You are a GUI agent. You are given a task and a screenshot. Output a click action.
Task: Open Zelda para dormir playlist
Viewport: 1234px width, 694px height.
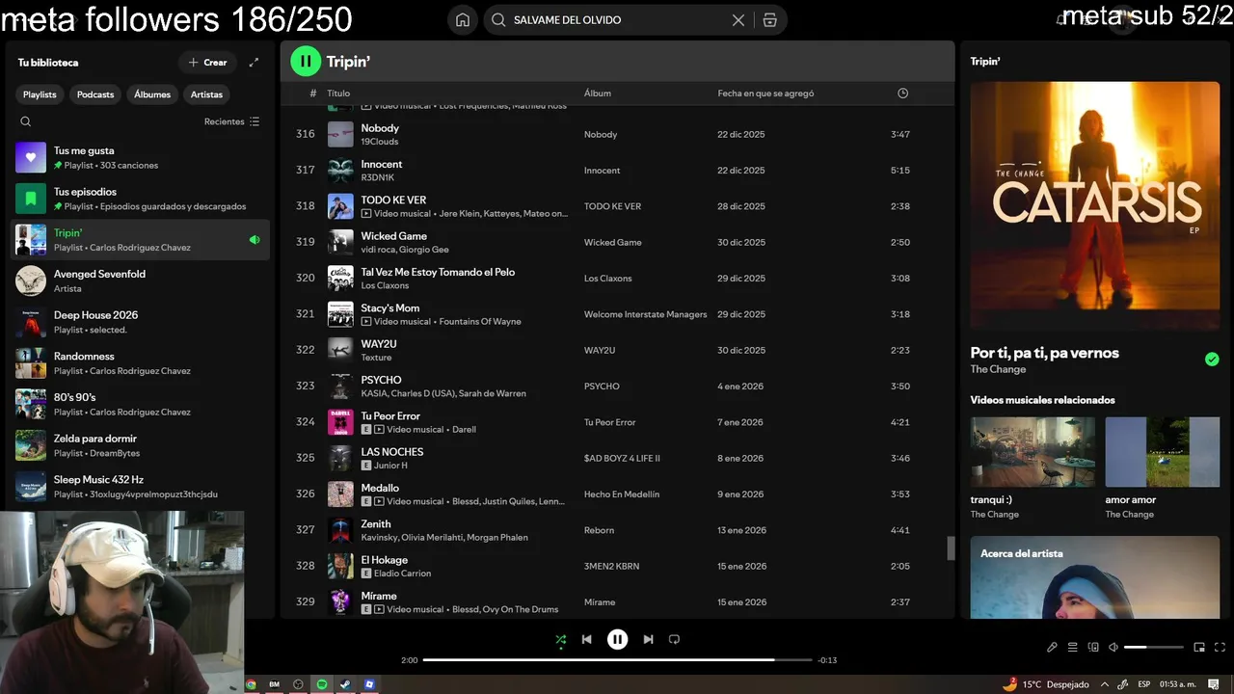(140, 445)
